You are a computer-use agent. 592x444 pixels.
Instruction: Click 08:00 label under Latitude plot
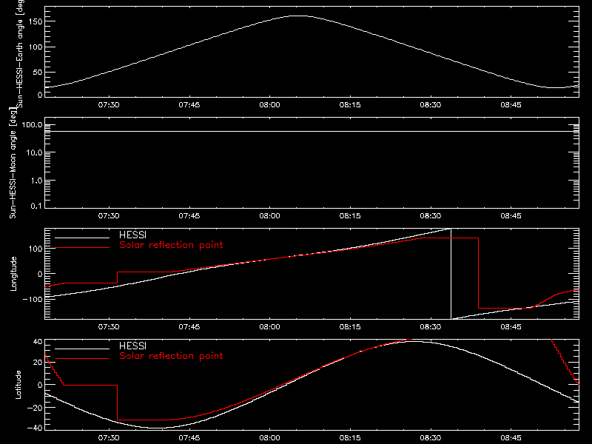(x=269, y=438)
